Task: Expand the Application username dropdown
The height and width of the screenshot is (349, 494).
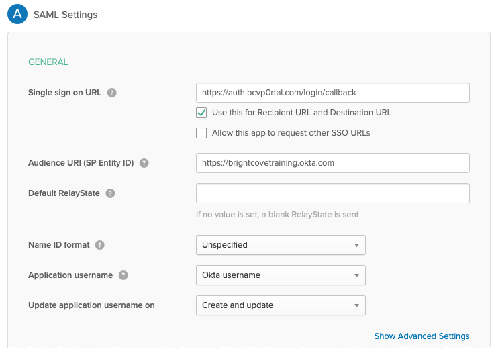Action: [x=281, y=275]
